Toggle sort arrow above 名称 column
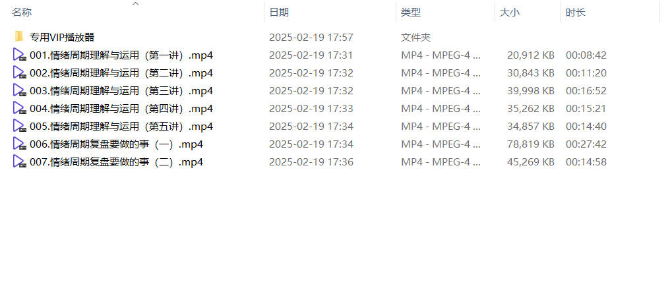 tap(135, 3)
